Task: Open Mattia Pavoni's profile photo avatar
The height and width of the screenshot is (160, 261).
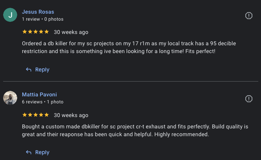Action: pyautogui.click(x=10, y=98)
